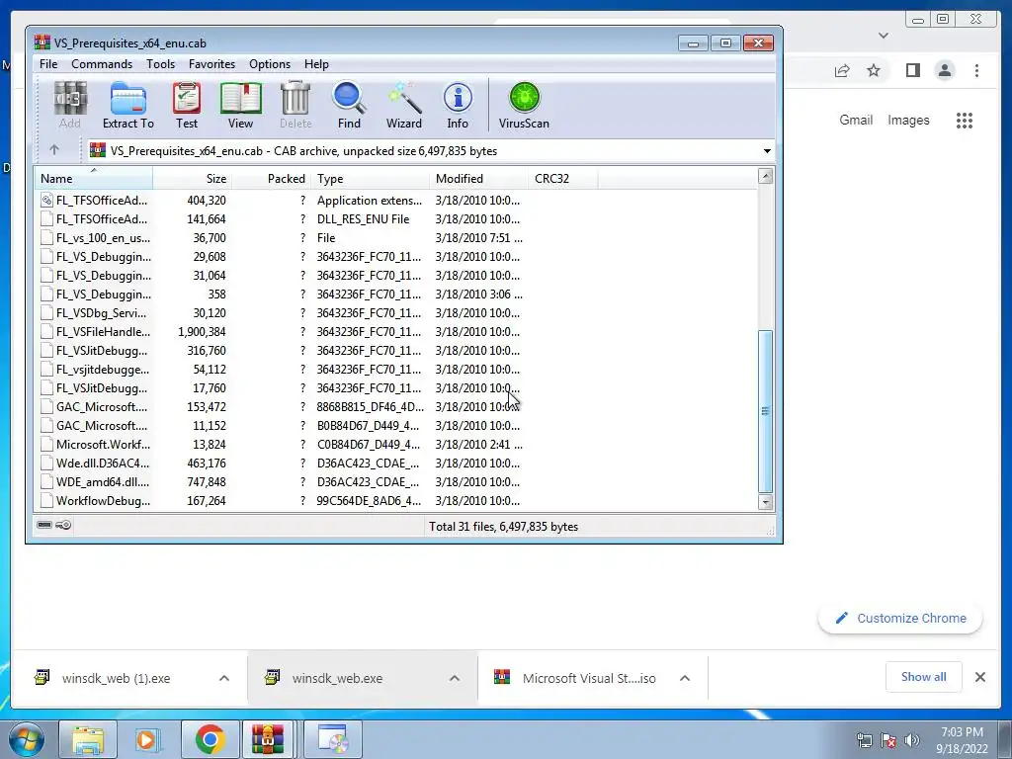Click Customize Chrome button

tap(900, 619)
